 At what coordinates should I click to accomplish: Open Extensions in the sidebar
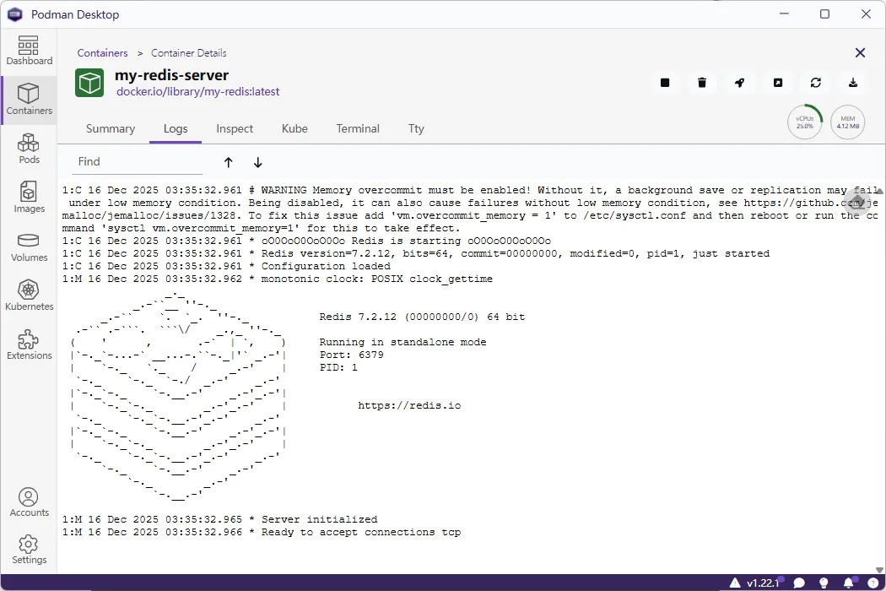click(29, 345)
